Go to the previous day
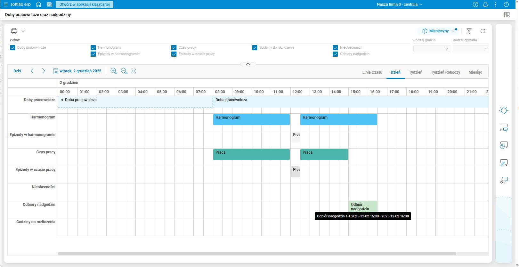This screenshot has width=519, height=267. point(32,71)
